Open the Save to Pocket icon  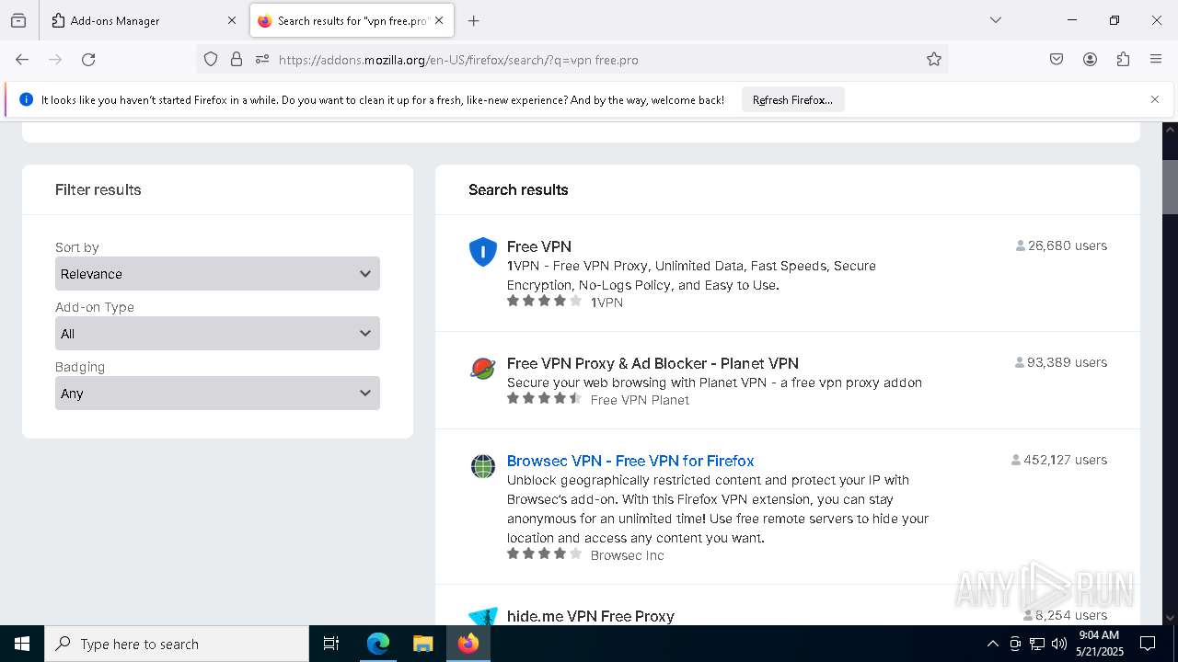(x=1057, y=60)
